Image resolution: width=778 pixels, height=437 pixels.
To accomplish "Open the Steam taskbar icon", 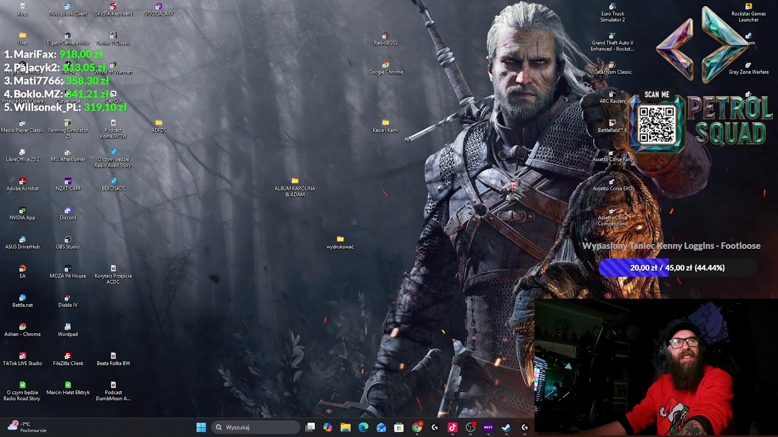I will (x=506, y=427).
